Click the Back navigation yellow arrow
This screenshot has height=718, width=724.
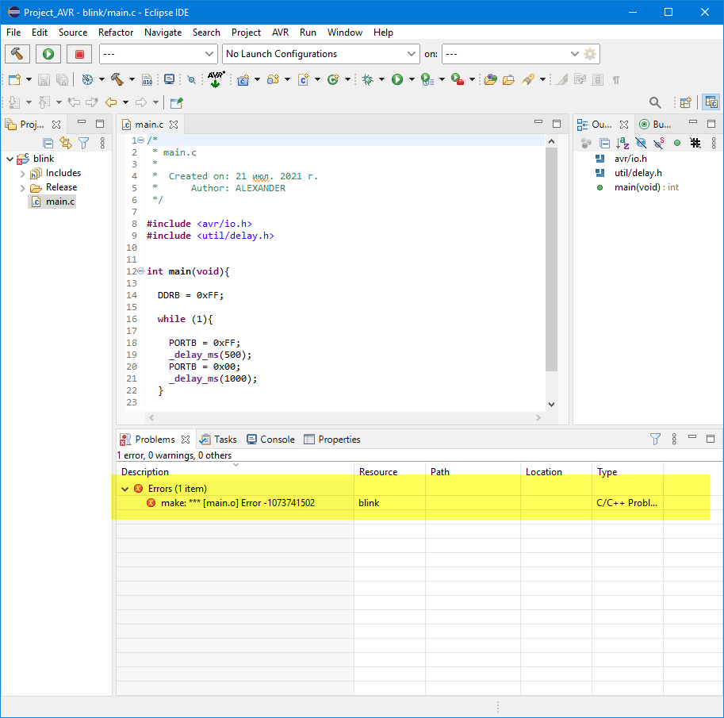[111, 102]
